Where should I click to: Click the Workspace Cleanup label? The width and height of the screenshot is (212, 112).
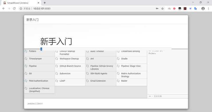click(69, 59)
